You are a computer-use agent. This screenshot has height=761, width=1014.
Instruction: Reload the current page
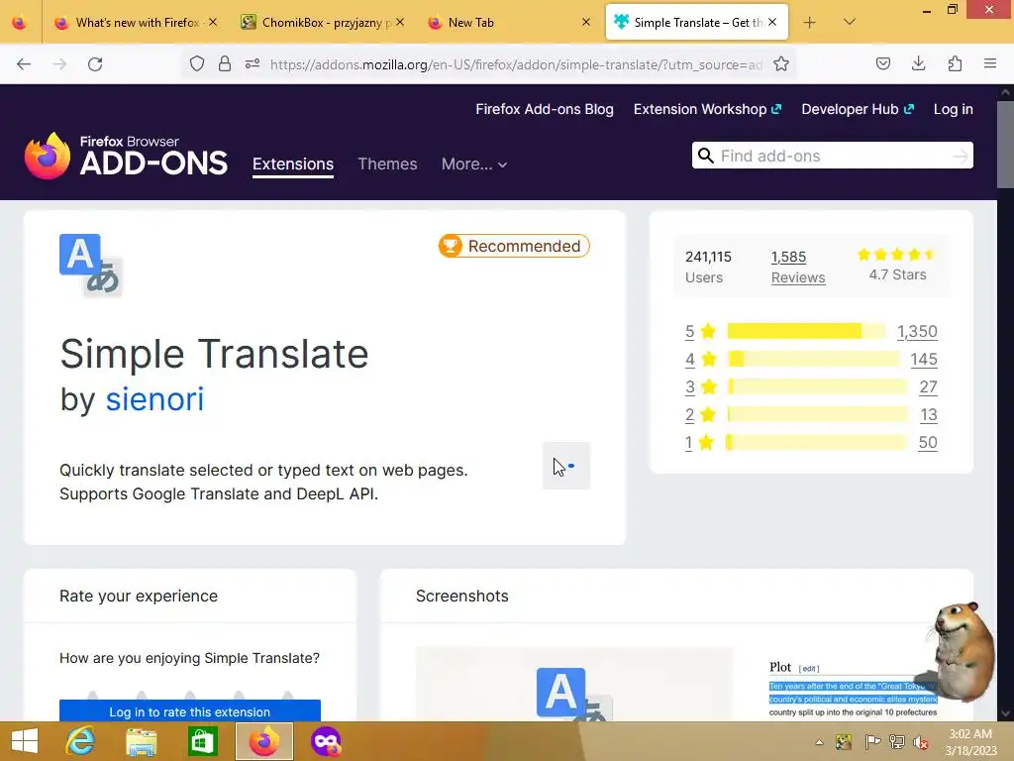pyautogui.click(x=95, y=64)
